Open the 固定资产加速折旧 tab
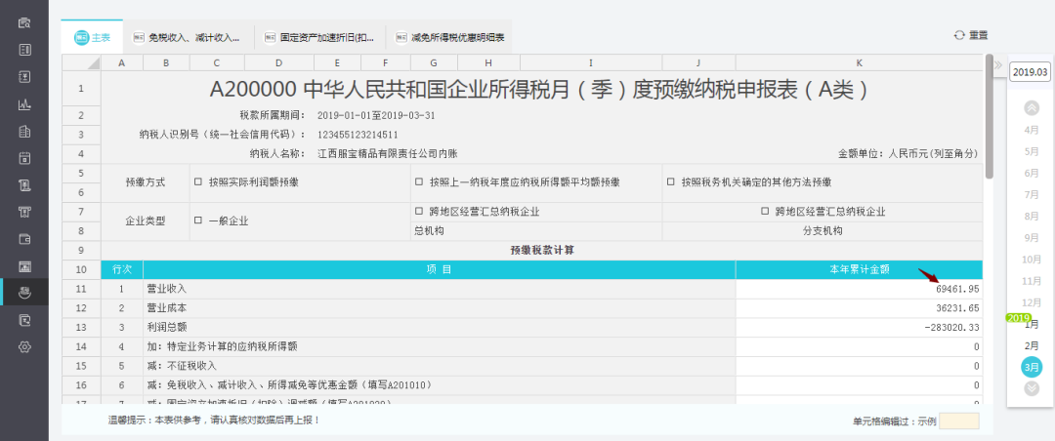The height and width of the screenshot is (441, 1055). (x=320, y=38)
